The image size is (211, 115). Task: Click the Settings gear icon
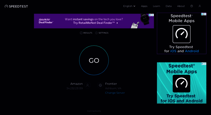pos(96,33)
